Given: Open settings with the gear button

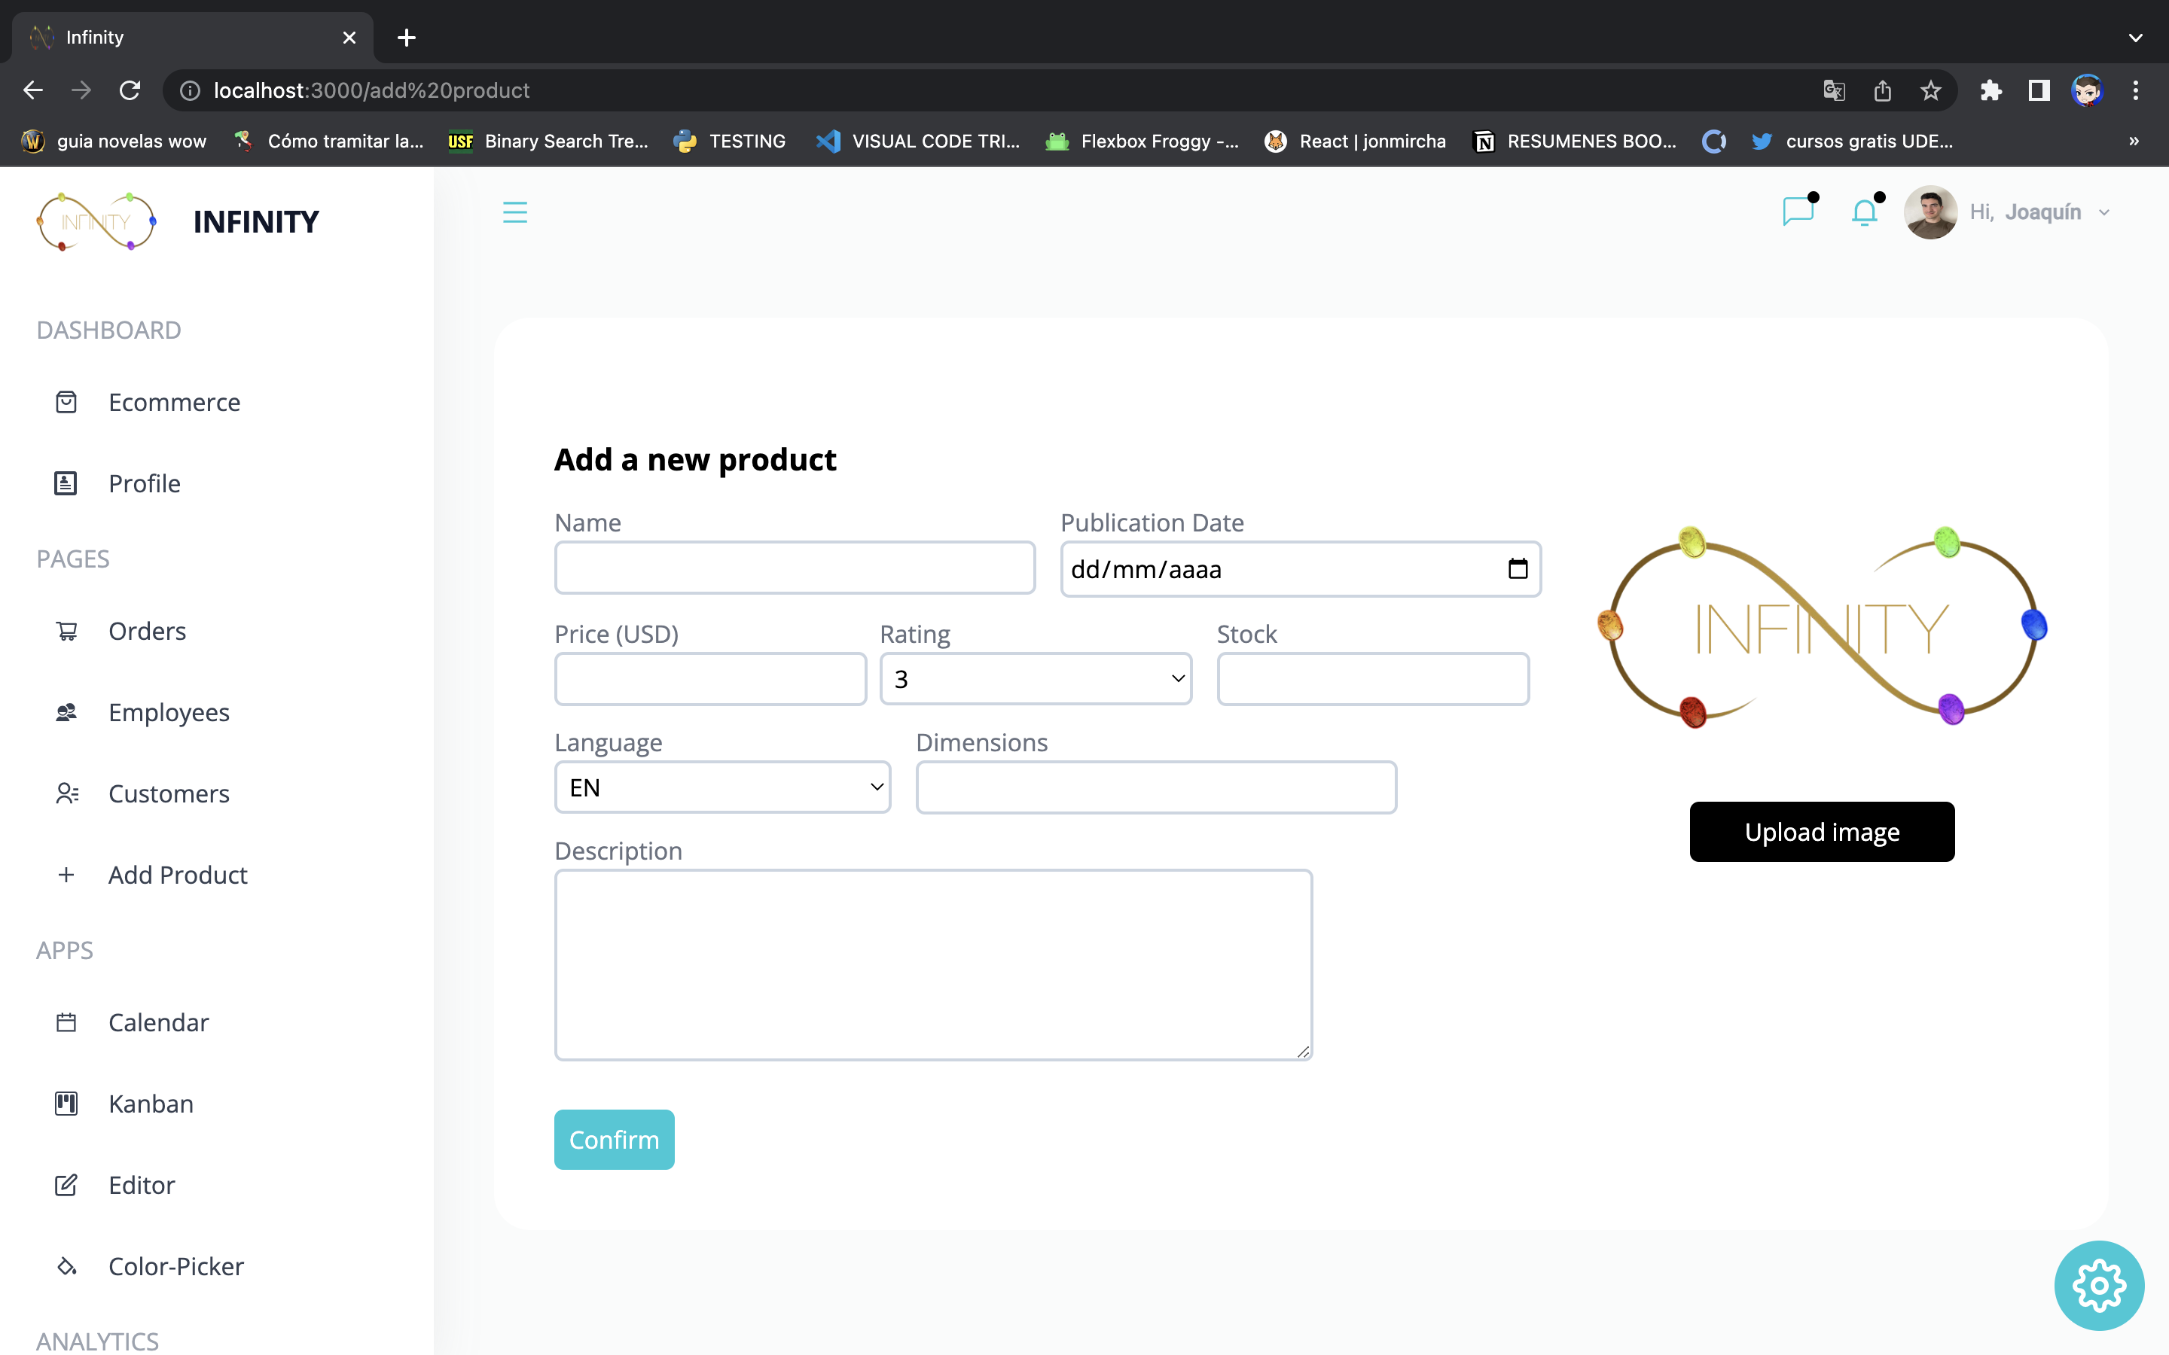Looking at the screenshot, I should pyautogui.click(x=2099, y=1285).
